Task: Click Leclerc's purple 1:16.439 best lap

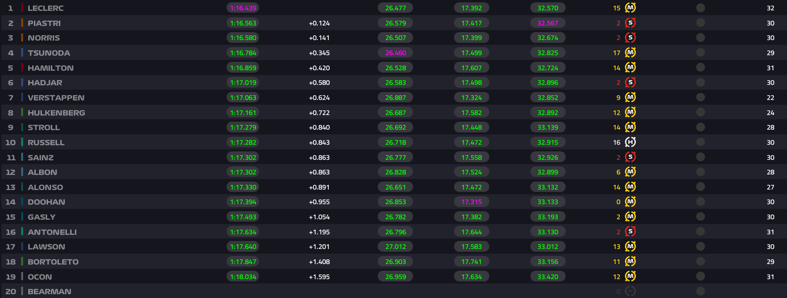Action: [x=243, y=8]
